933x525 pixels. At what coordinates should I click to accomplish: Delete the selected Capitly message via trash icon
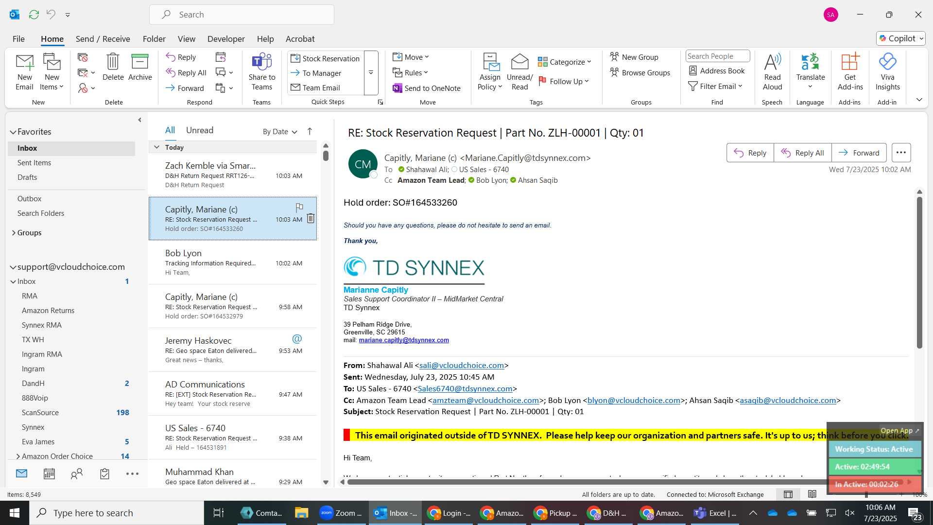point(311,218)
